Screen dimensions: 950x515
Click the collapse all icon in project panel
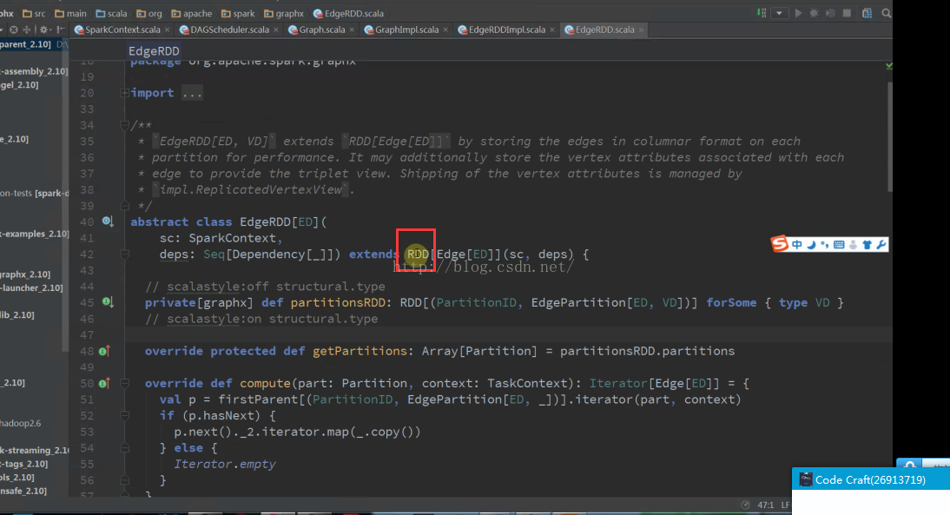[27, 29]
